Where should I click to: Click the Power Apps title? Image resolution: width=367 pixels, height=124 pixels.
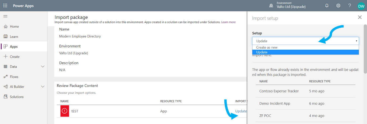23,6
